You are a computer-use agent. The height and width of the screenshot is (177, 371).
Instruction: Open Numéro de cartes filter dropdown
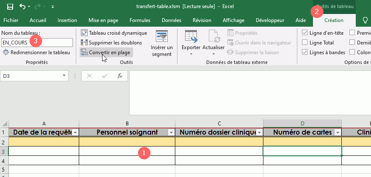(x=338, y=133)
